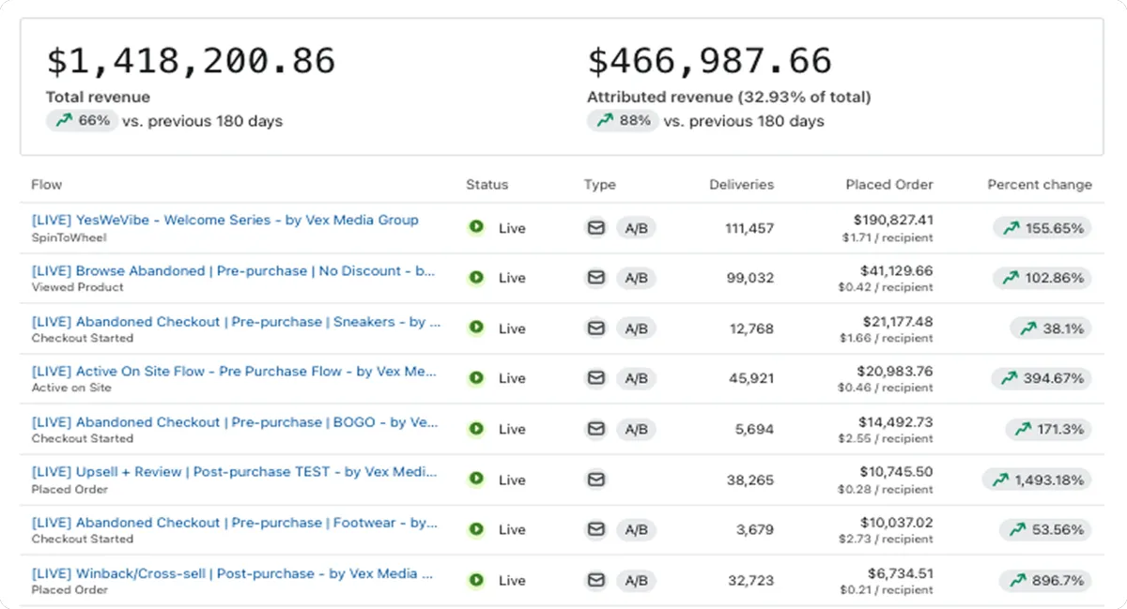Click the 88% attributed revenue growth badge
This screenshot has height=609, width=1127.
pyautogui.click(x=622, y=121)
